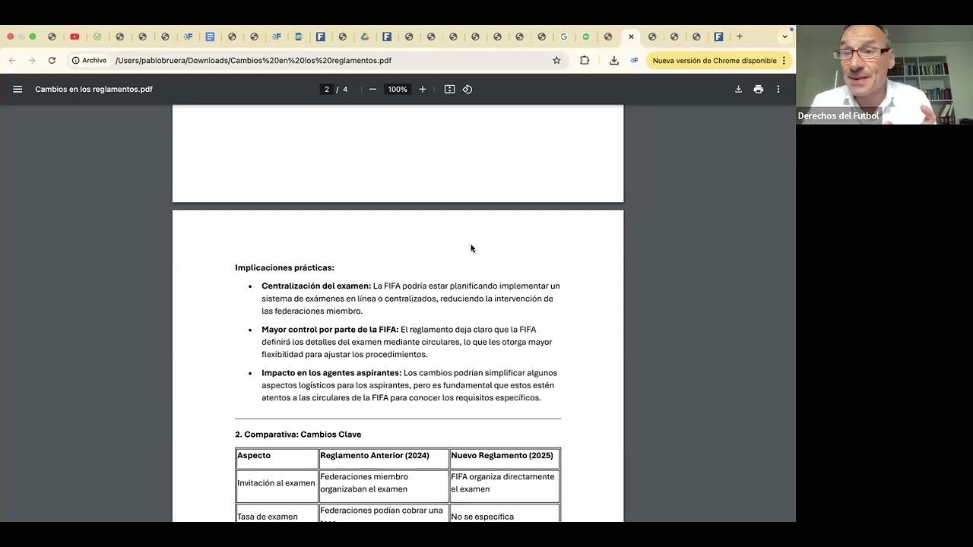Screen dimensions: 973x547
Task: Go forward in Chrome history
Action: coord(32,60)
